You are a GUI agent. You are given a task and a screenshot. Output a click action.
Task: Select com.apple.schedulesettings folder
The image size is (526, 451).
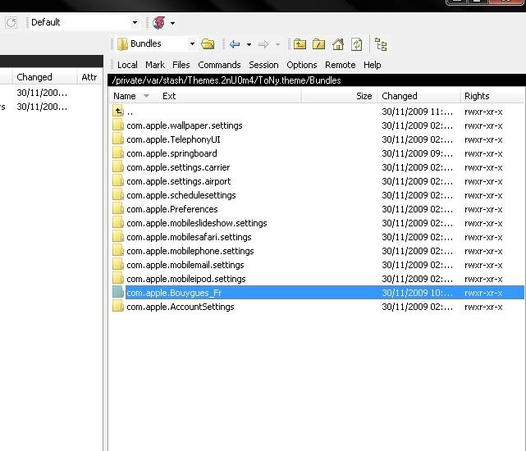(x=181, y=195)
